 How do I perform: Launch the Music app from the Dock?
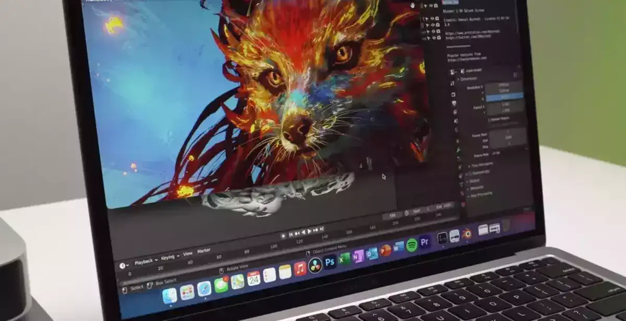click(x=300, y=268)
